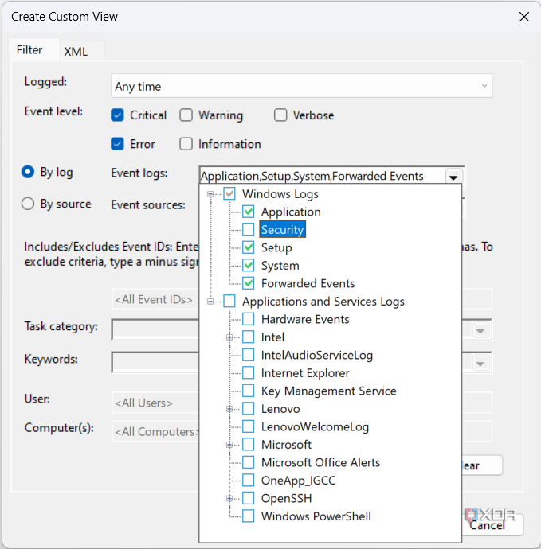Check the Hardware Events checkbox
The height and width of the screenshot is (549, 541).
[249, 319]
